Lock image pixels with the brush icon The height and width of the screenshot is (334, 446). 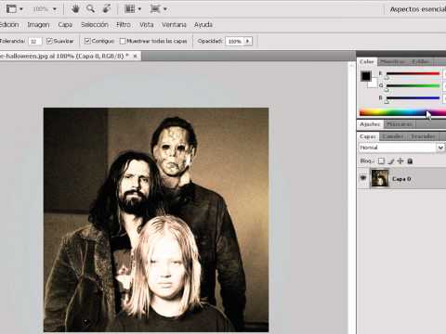click(x=391, y=161)
